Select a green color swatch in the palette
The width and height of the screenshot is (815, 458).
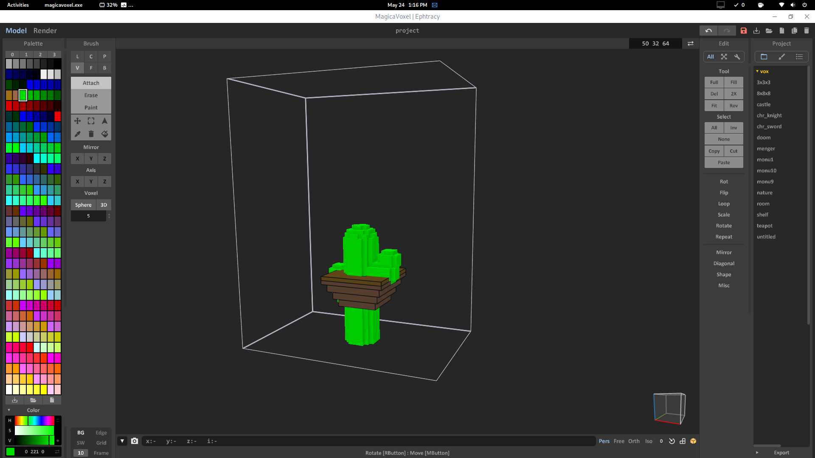pos(22,95)
